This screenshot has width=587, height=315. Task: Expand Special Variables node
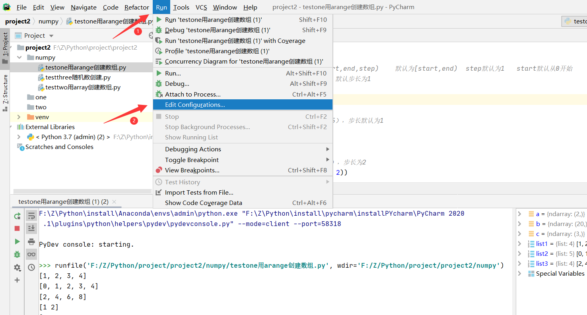tap(519, 273)
